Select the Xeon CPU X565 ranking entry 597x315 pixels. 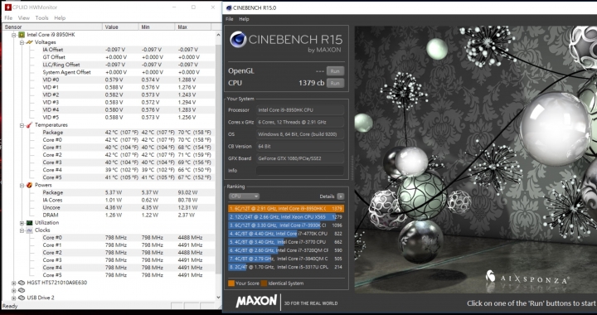point(286,217)
